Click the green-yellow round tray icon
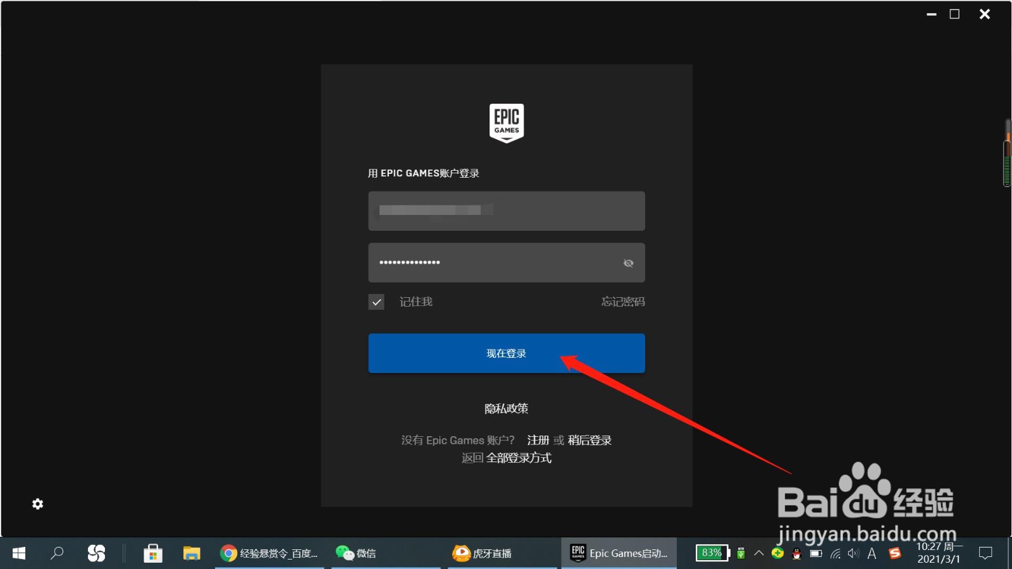The width and height of the screenshot is (1012, 569). 778,553
